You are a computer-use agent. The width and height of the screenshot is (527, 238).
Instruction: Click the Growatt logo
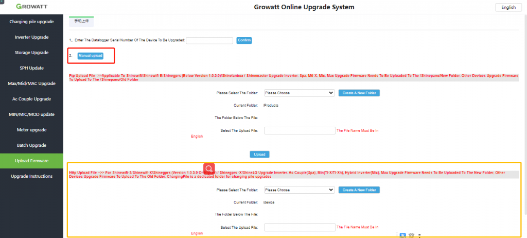[x=31, y=7]
